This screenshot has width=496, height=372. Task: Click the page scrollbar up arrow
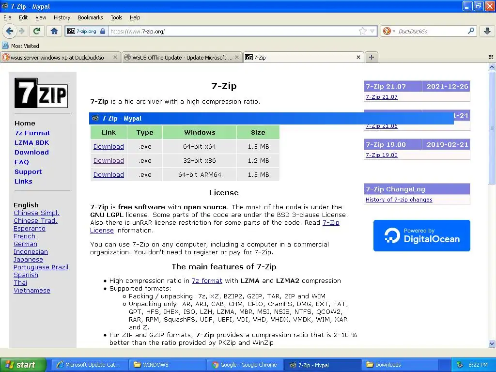[492, 67]
